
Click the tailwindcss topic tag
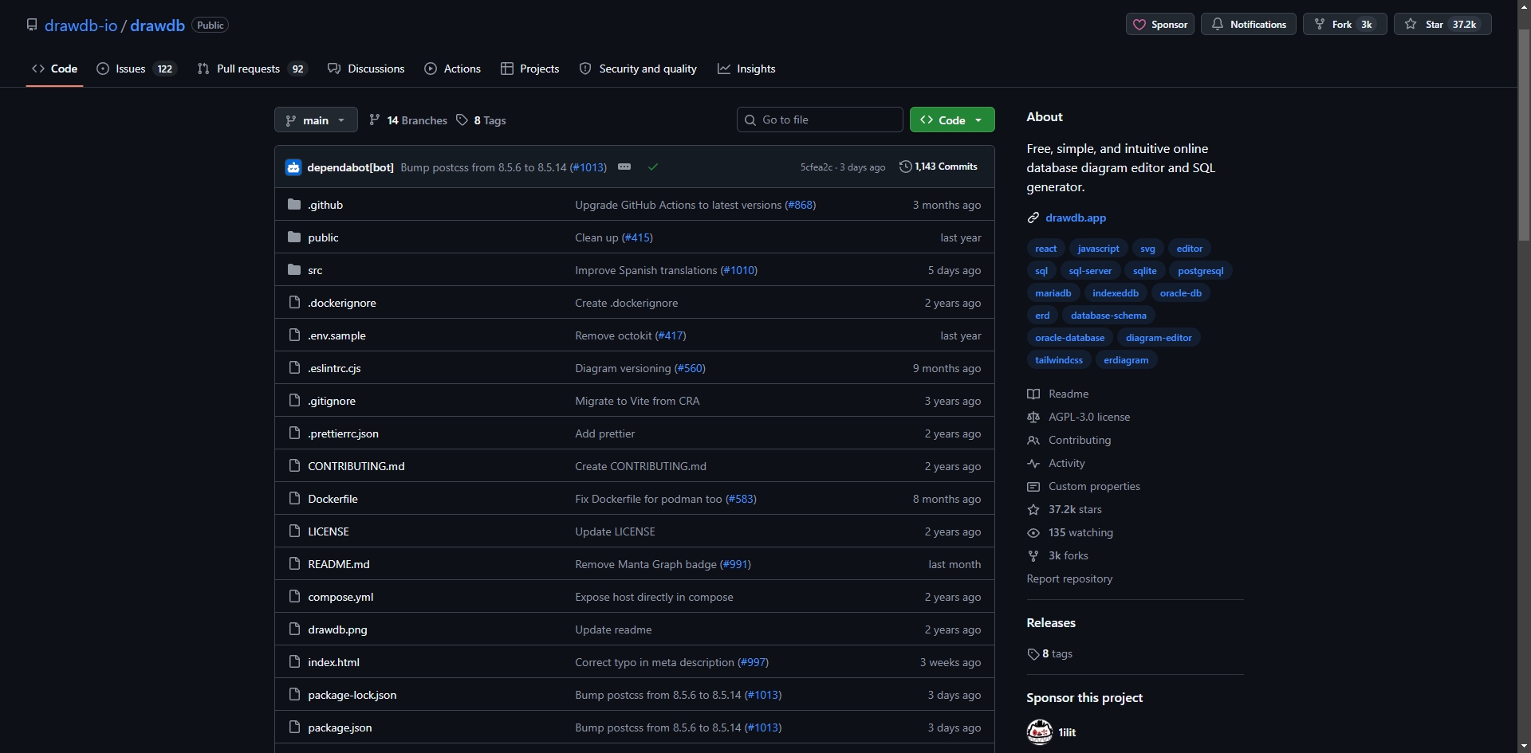click(x=1059, y=360)
